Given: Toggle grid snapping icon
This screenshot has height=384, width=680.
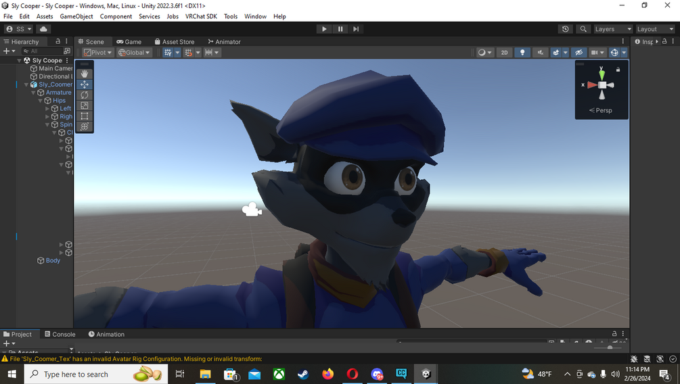Looking at the screenshot, I should point(188,53).
